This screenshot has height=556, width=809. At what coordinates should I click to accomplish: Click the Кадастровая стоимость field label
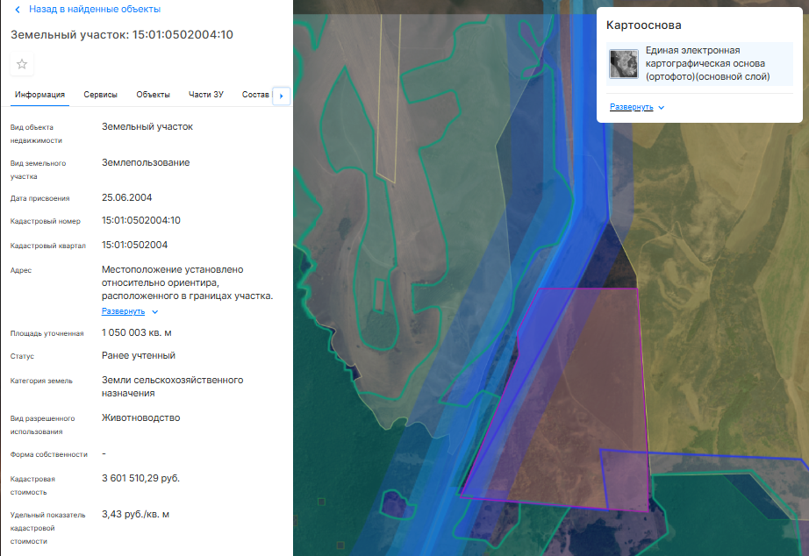(x=32, y=485)
